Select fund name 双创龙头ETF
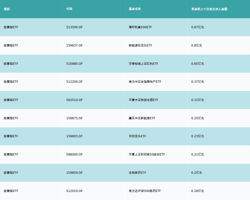The image size is (250, 200). (137, 136)
